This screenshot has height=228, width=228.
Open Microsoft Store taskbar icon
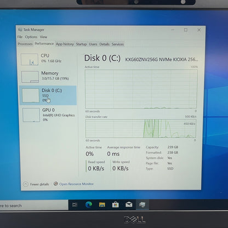pyautogui.click(x=116, y=204)
